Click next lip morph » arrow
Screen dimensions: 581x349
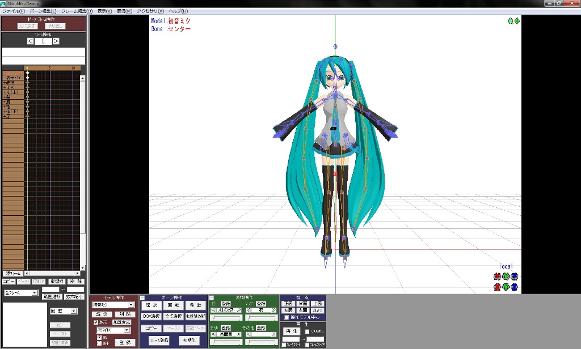[274, 310]
